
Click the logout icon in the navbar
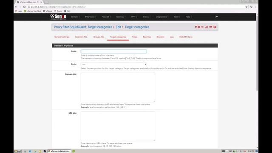tap(216, 17)
